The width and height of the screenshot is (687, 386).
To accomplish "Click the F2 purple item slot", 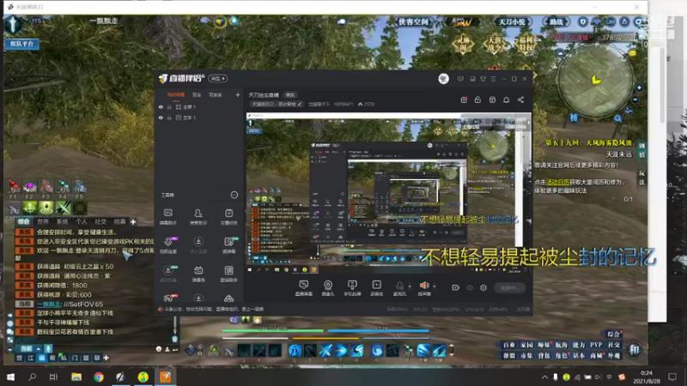I will point(29,188).
